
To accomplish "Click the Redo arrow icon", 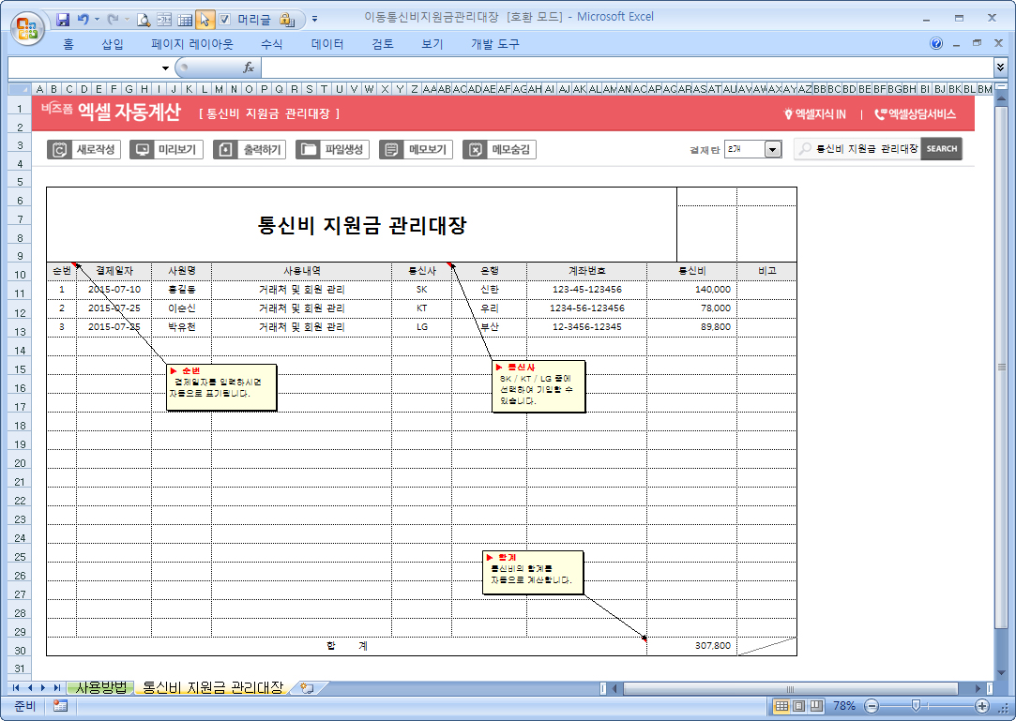I will [113, 20].
